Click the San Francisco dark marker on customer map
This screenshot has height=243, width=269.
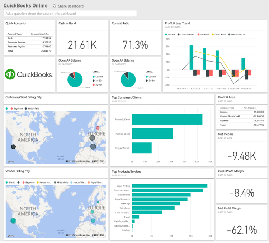(13, 147)
